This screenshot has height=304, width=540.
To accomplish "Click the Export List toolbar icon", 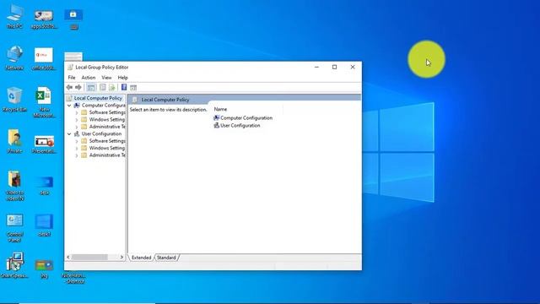I will (x=112, y=88).
